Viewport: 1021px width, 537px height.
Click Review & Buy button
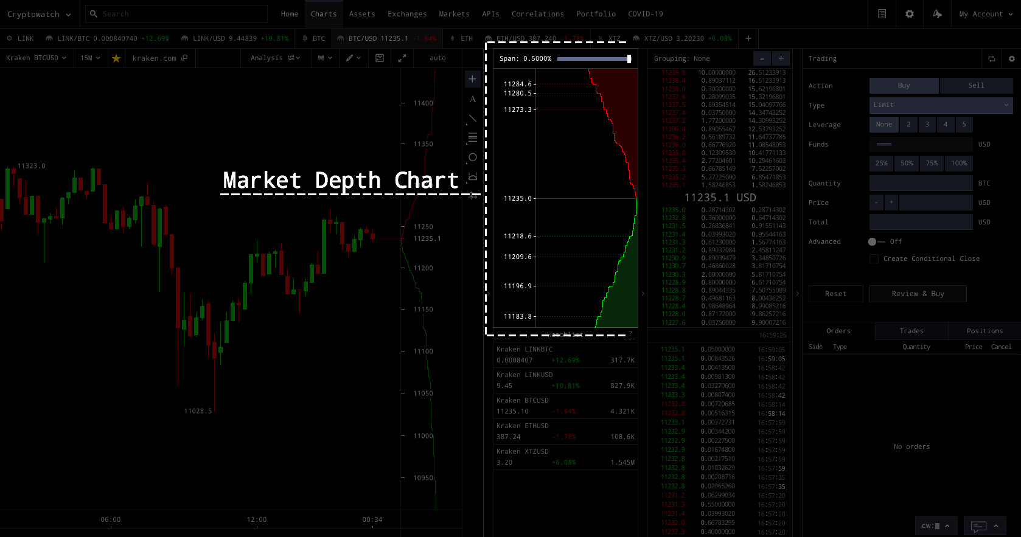918,294
